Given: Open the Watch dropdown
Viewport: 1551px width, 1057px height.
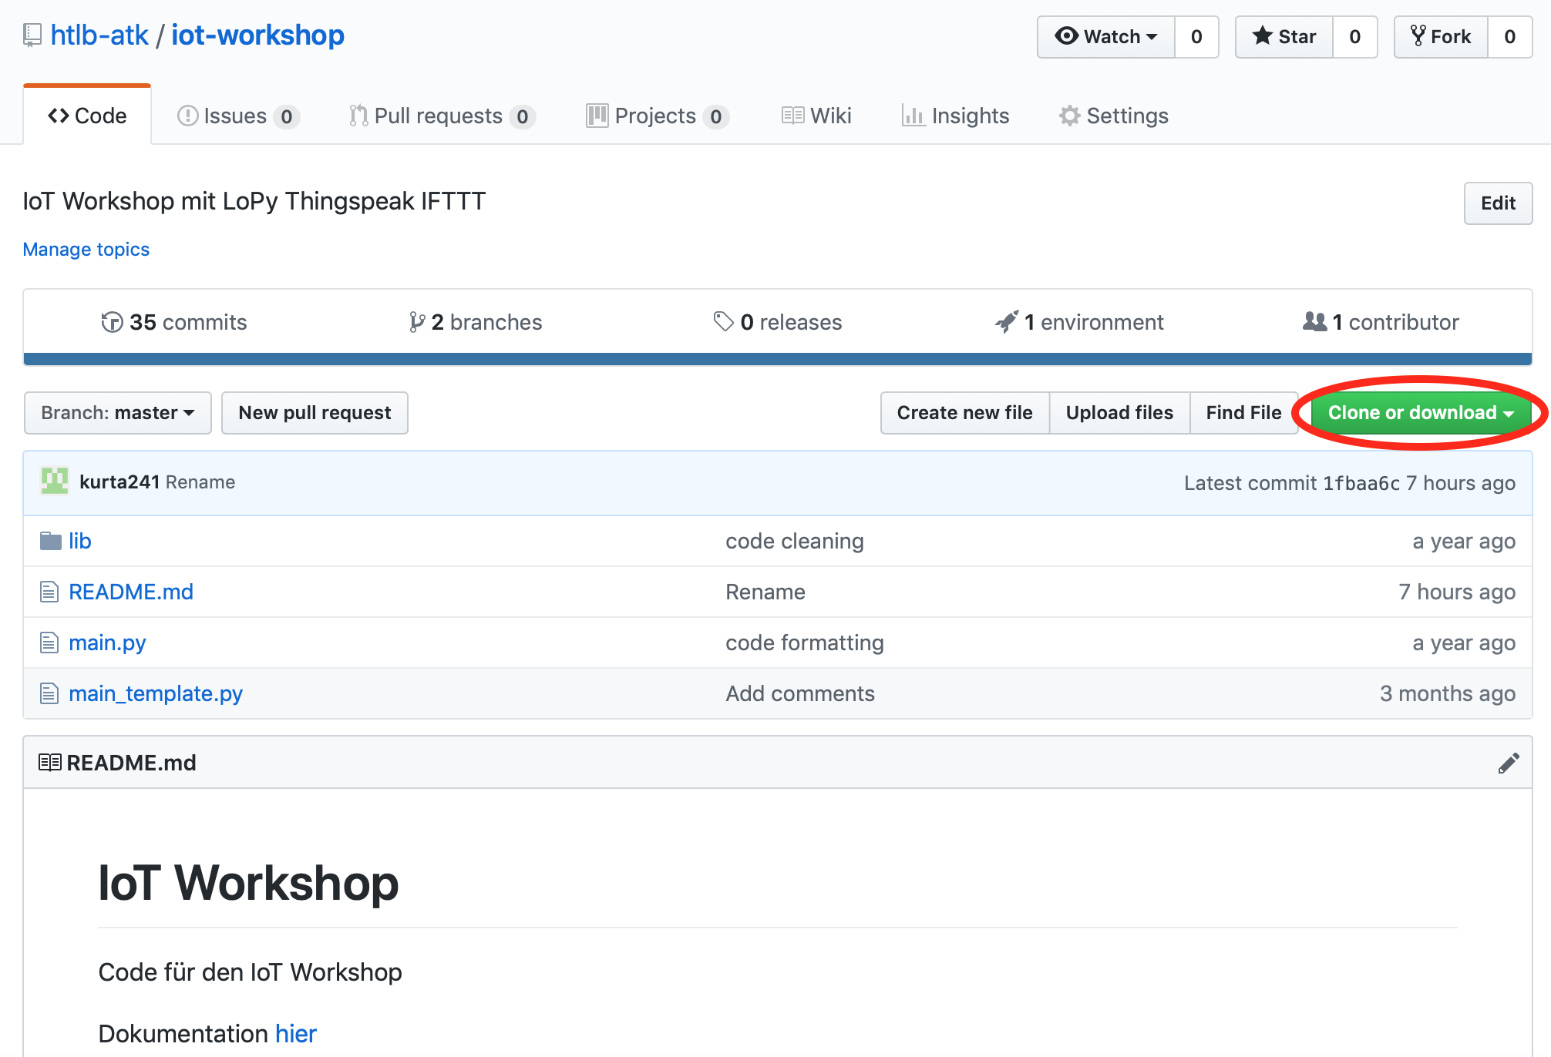Looking at the screenshot, I should tap(1106, 36).
